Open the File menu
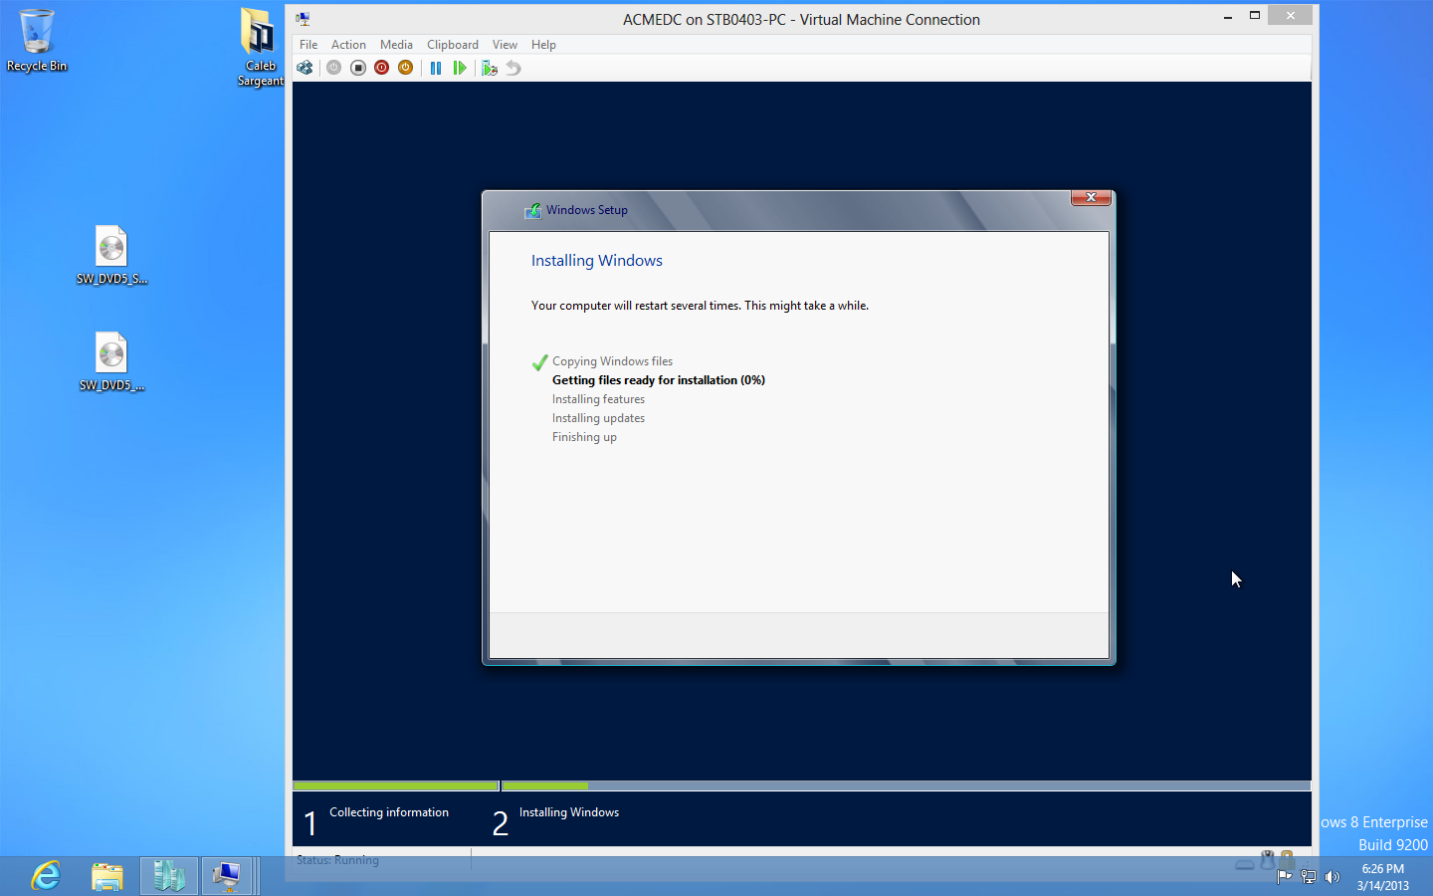 coord(308,45)
